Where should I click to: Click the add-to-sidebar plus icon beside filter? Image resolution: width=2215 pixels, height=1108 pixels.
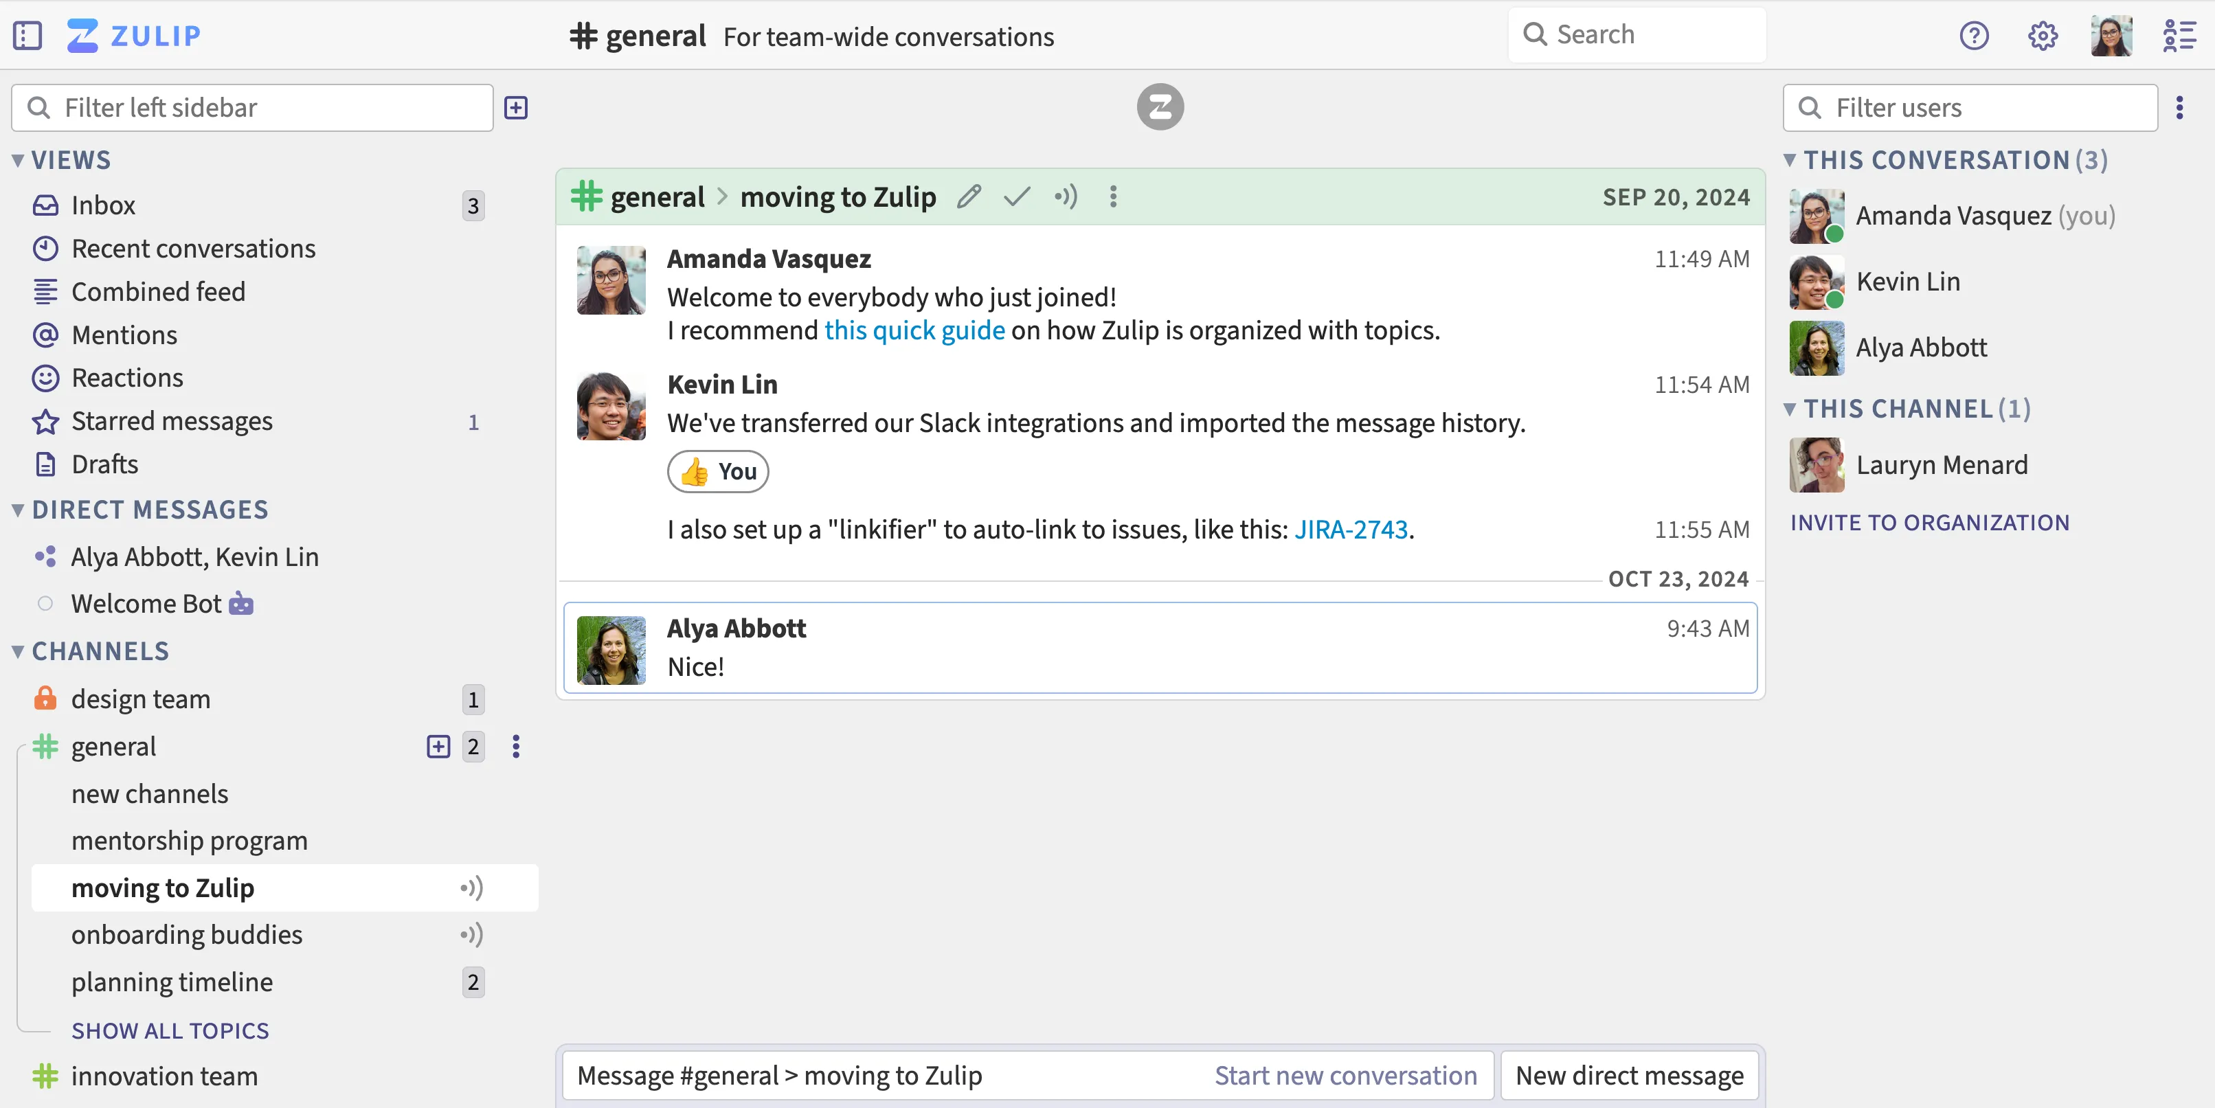[516, 107]
